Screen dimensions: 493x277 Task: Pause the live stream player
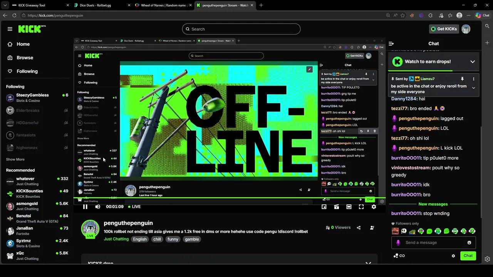pos(85,207)
